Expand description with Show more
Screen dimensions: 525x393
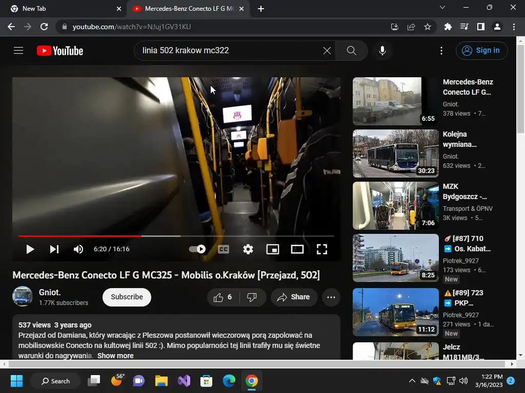coord(115,356)
